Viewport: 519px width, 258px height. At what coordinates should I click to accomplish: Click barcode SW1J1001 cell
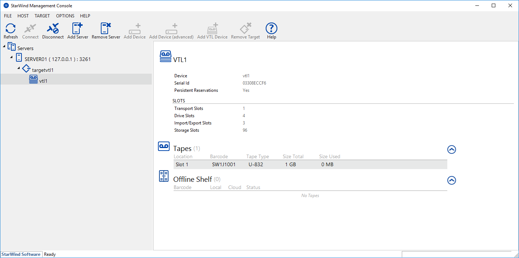224,164
